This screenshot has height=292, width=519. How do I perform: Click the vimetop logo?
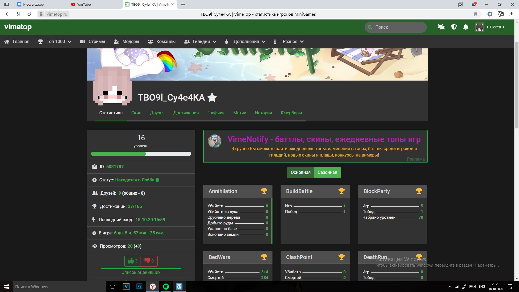(x=18, y=27)
